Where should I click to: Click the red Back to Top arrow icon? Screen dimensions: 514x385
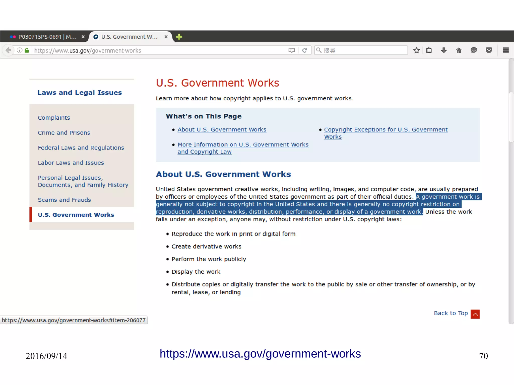(475, 314)
